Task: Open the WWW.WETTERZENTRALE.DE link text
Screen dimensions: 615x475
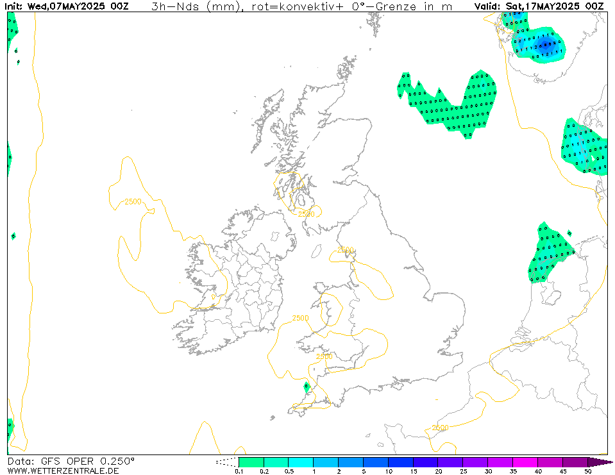Action: 63,471
